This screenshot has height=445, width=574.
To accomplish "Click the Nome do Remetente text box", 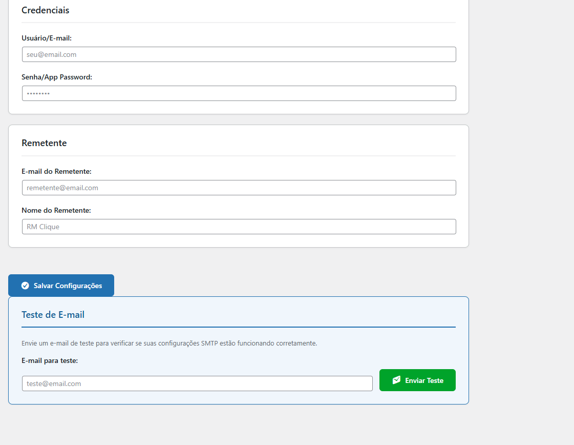I will tap(239, 227).
